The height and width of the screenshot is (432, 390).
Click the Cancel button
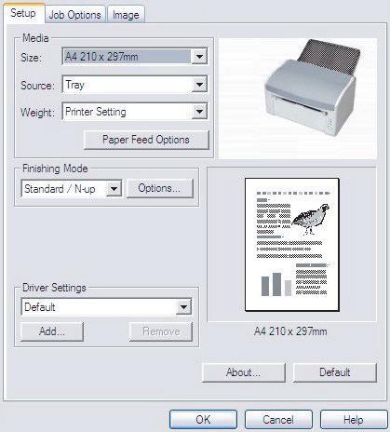tap(278, 420)
